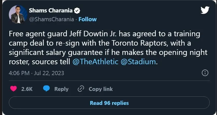Click the Reply text label
Image resolution: width=217 pixels, height=115 pixels.
click(x=61, y=89)
